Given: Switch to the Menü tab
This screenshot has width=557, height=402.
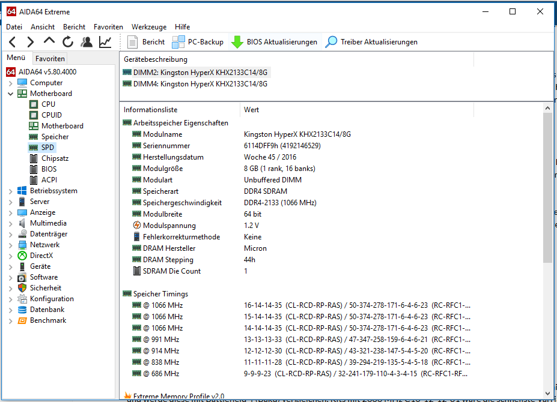Looking at the screenshot, I should (16, 58).
